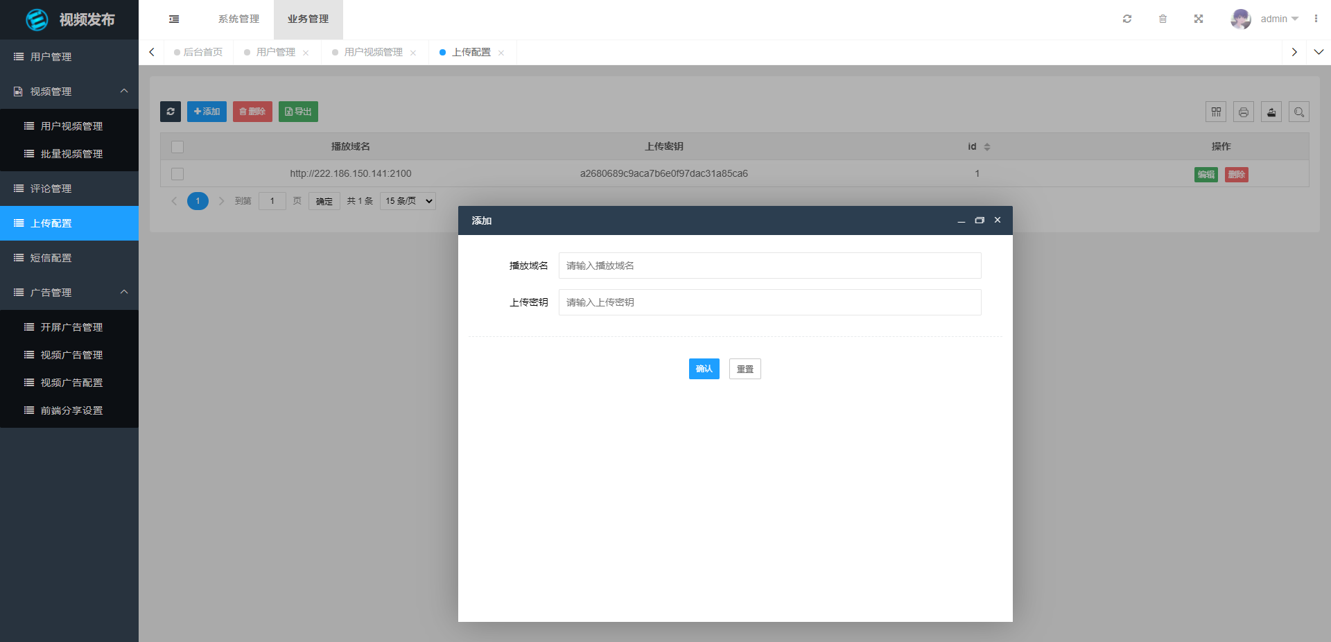
Task: Open table search with the magnifier icon
Action: 1298,112
